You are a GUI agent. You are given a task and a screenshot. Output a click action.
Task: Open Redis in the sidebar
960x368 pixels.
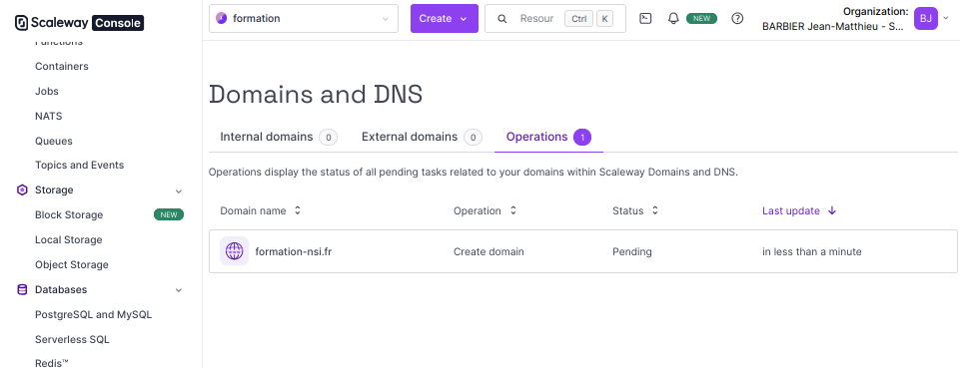tap(51, 363)
